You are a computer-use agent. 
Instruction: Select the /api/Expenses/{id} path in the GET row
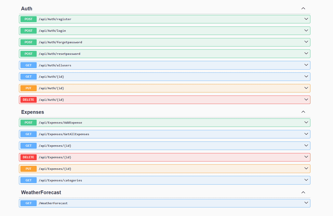click(55, 146)
